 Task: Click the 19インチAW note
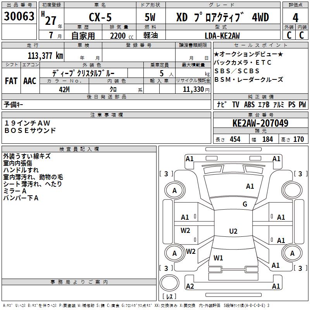(x=27, y=123)
